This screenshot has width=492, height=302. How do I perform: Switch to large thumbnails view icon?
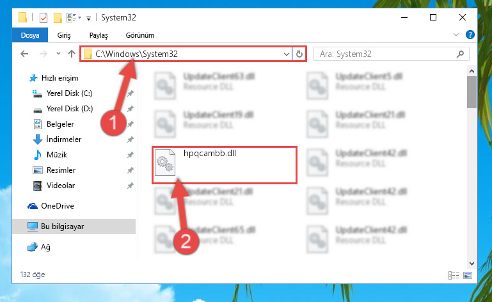468,275
